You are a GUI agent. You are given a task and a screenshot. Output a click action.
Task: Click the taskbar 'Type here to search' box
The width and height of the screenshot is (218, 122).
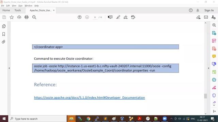coord(37,119)
